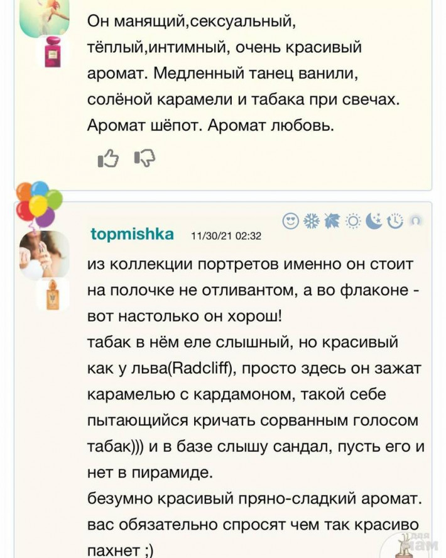Viewport: 446px width, 558px height.
Task: Click the crescent moon night icon
Action: point(374,221)
